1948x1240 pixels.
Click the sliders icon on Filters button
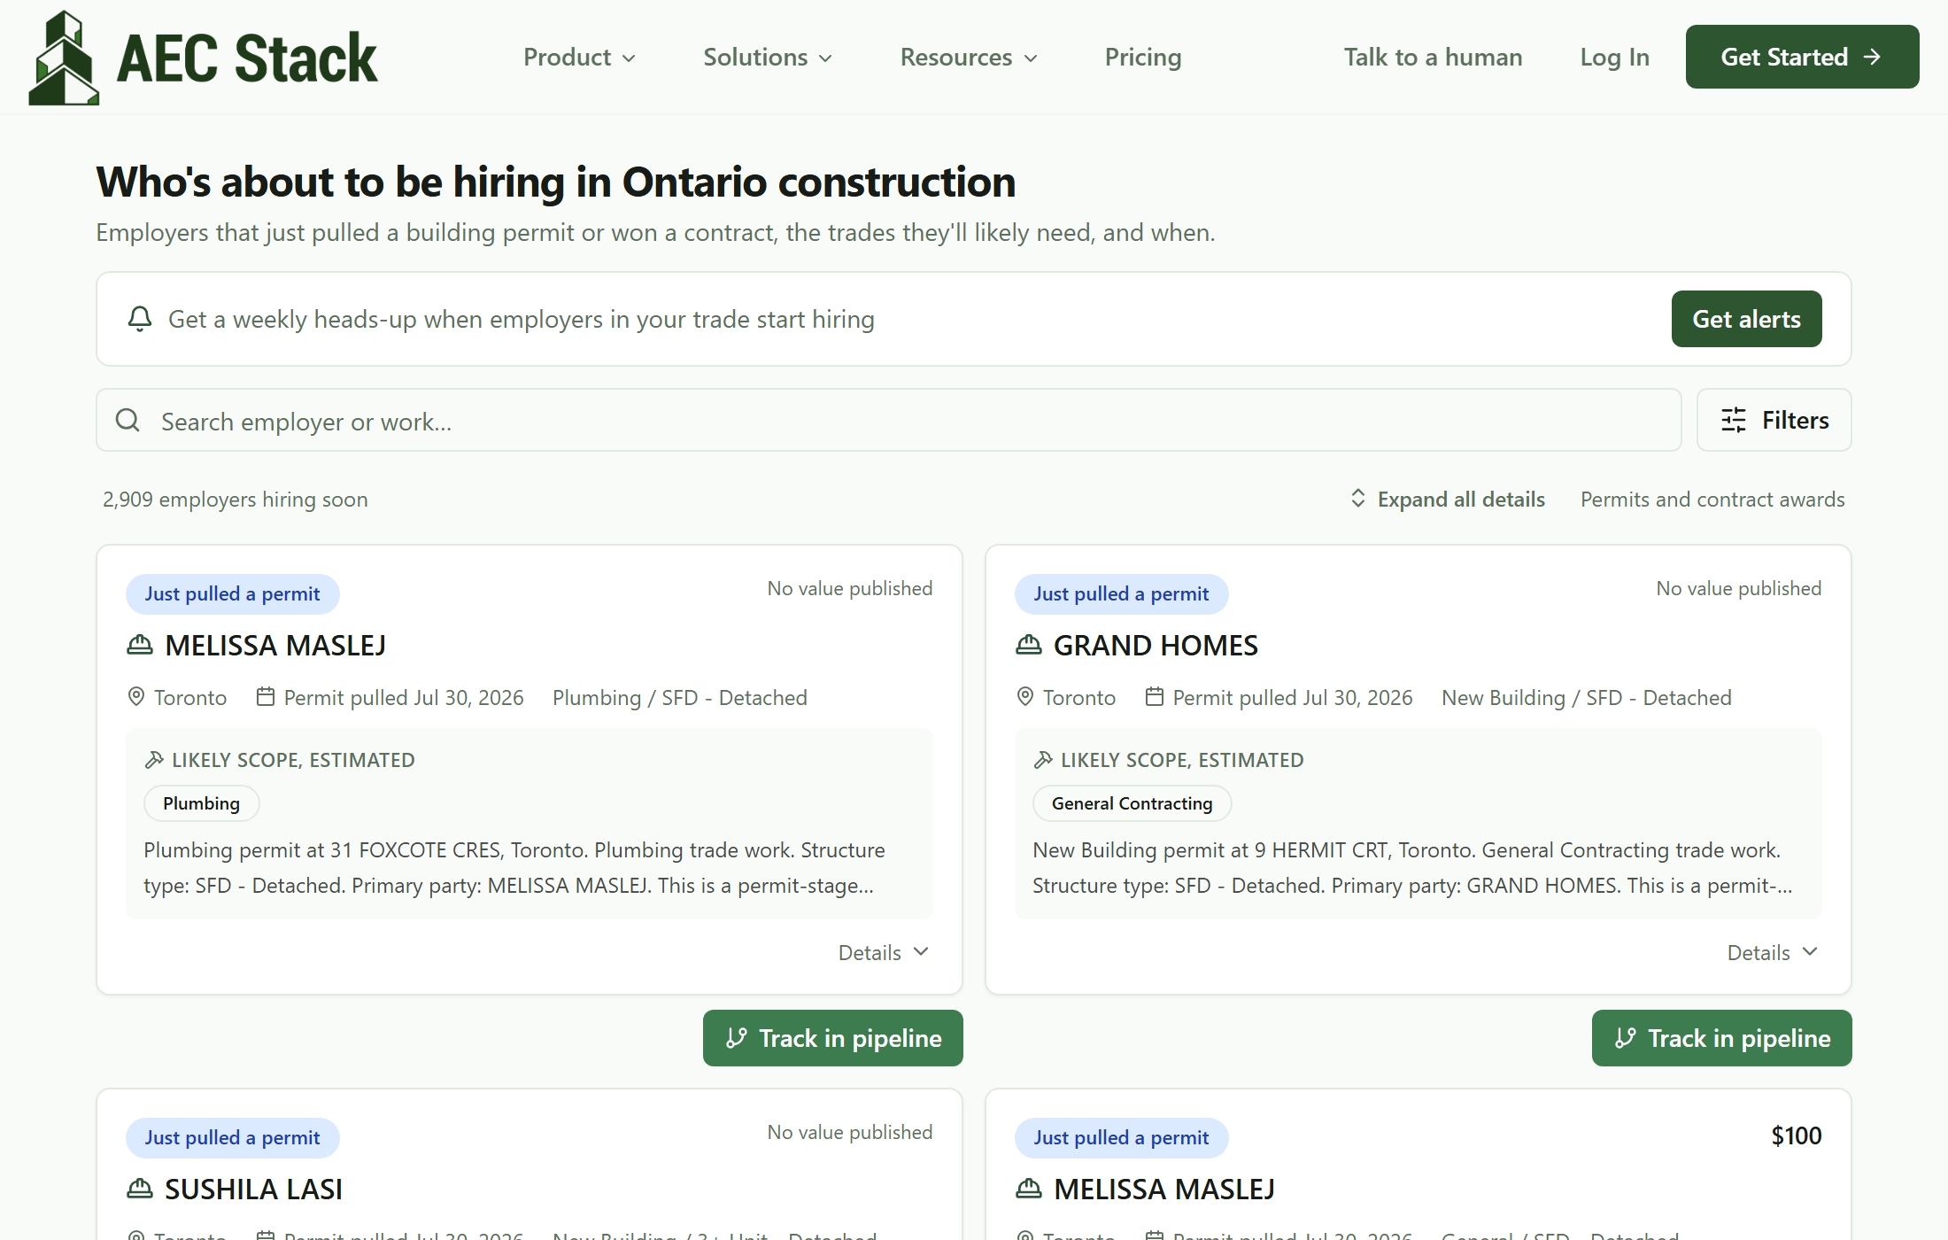pyautogui.click(x=1734, y=420)
